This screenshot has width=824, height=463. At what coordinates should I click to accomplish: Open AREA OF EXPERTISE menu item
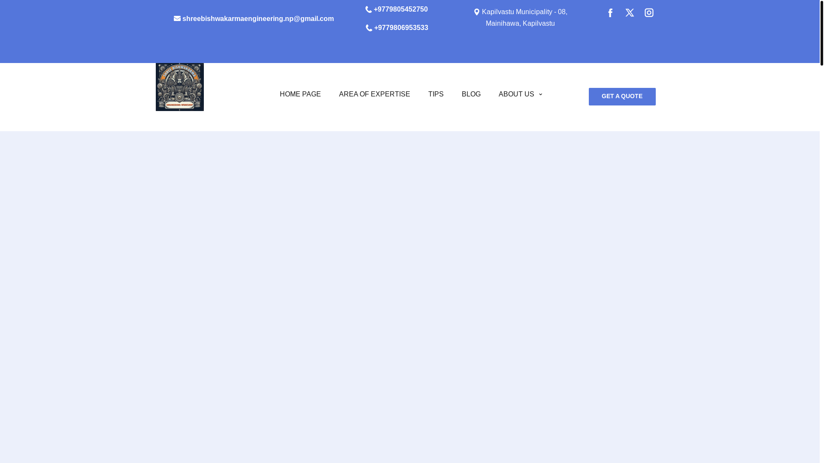(374, 94)
